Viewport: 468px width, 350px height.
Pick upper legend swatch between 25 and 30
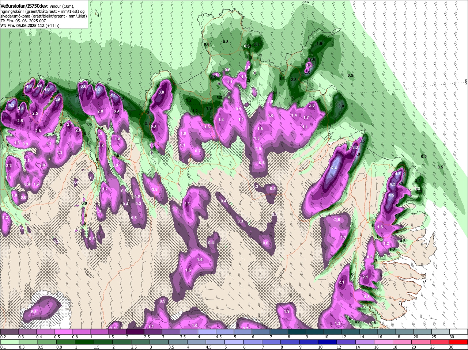coord(441,331)
